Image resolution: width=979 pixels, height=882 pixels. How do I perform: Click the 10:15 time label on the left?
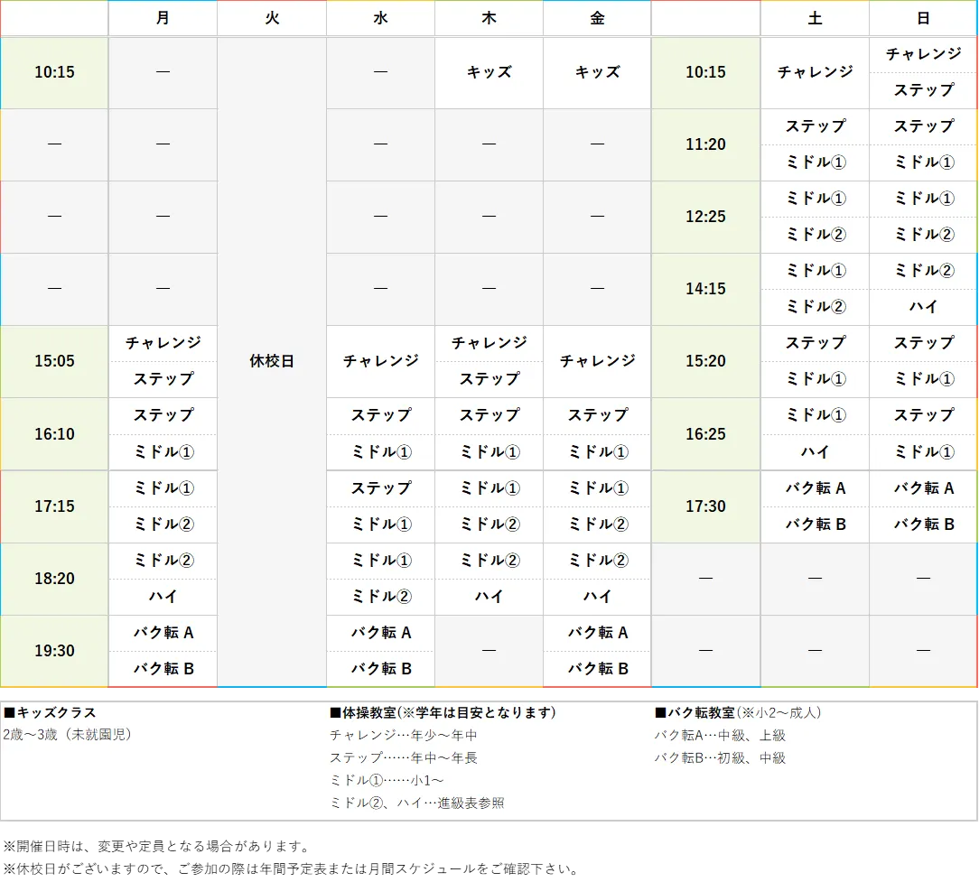pos(54,72)
